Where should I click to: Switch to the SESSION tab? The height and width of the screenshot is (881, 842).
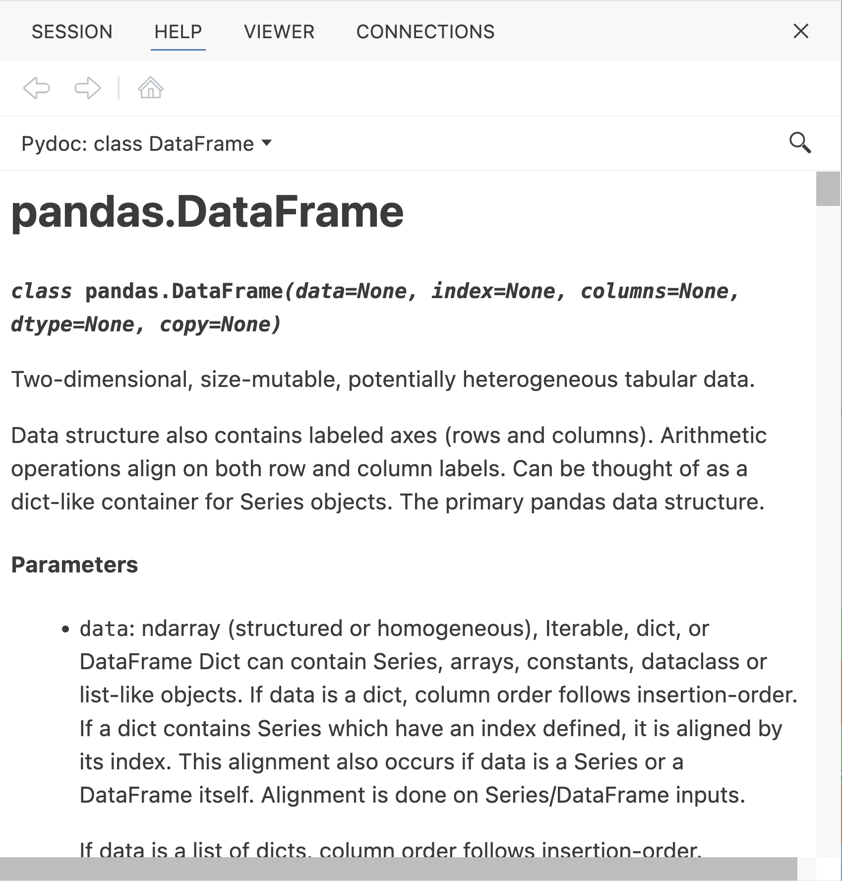(x=72, y=31)
